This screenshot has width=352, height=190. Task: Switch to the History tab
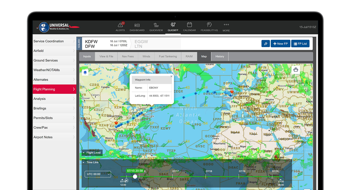[220, 57]
